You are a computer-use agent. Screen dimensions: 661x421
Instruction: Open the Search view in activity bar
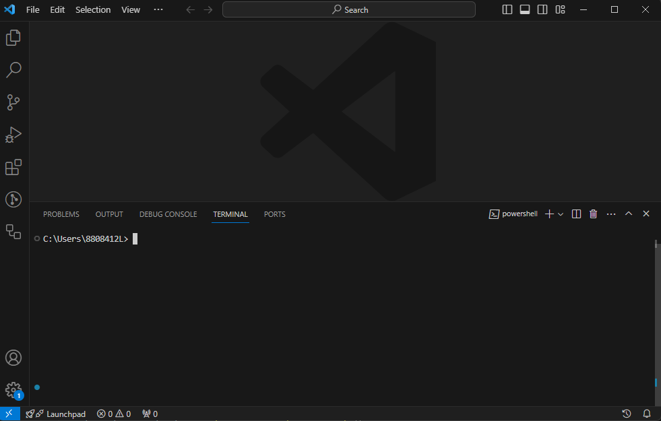(x=13, y=70)
